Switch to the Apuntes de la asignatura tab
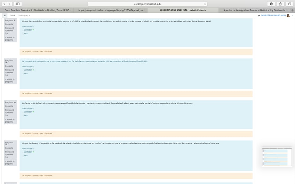Screen dimensions: 295x184 [255, 10]
